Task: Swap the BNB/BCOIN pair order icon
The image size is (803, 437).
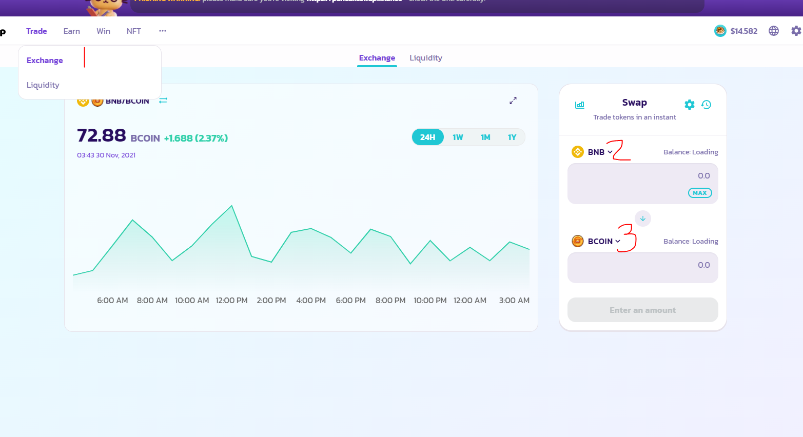Action: click(x=163, y=101)
